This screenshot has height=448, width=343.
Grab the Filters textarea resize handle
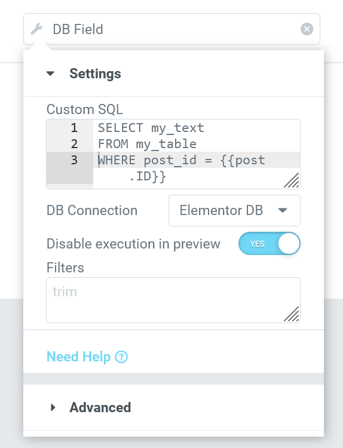(x=292, y=314)
